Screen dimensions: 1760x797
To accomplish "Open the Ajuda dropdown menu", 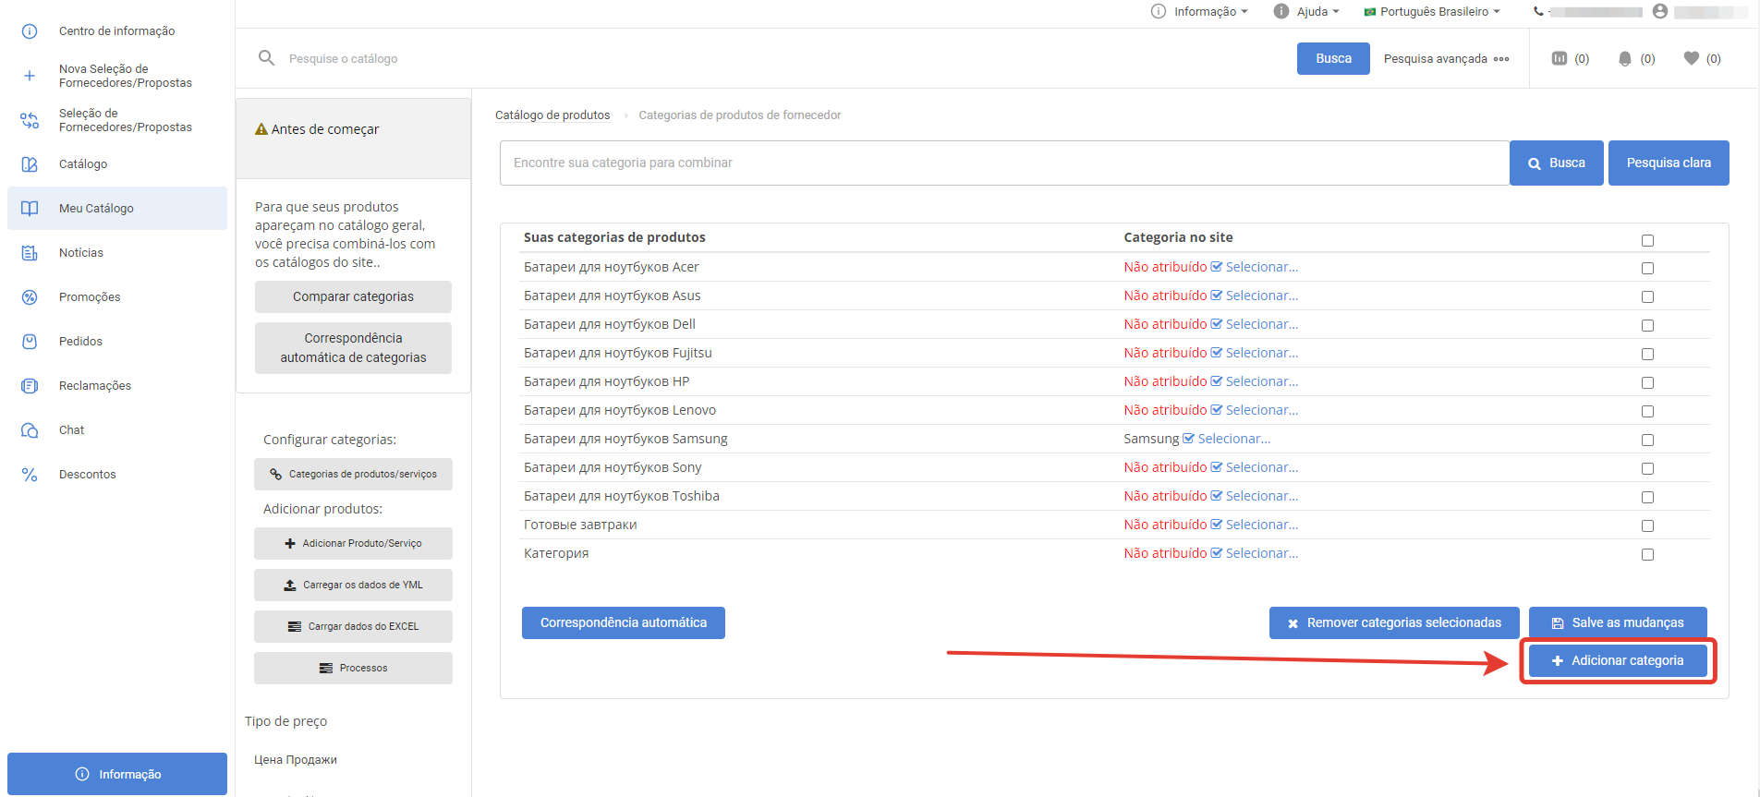I will pyautogui.click(x=1306, y=12).
